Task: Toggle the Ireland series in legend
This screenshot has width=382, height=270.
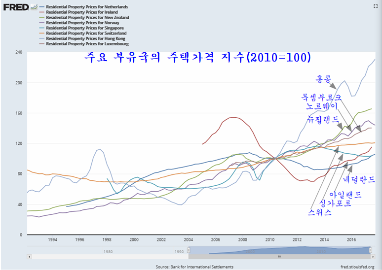Action: pos(78,12)
